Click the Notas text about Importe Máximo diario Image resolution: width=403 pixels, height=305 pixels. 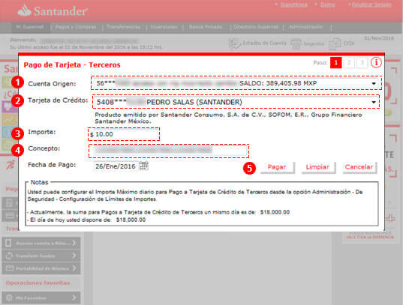pyautogui.click(x=195, y=196)
